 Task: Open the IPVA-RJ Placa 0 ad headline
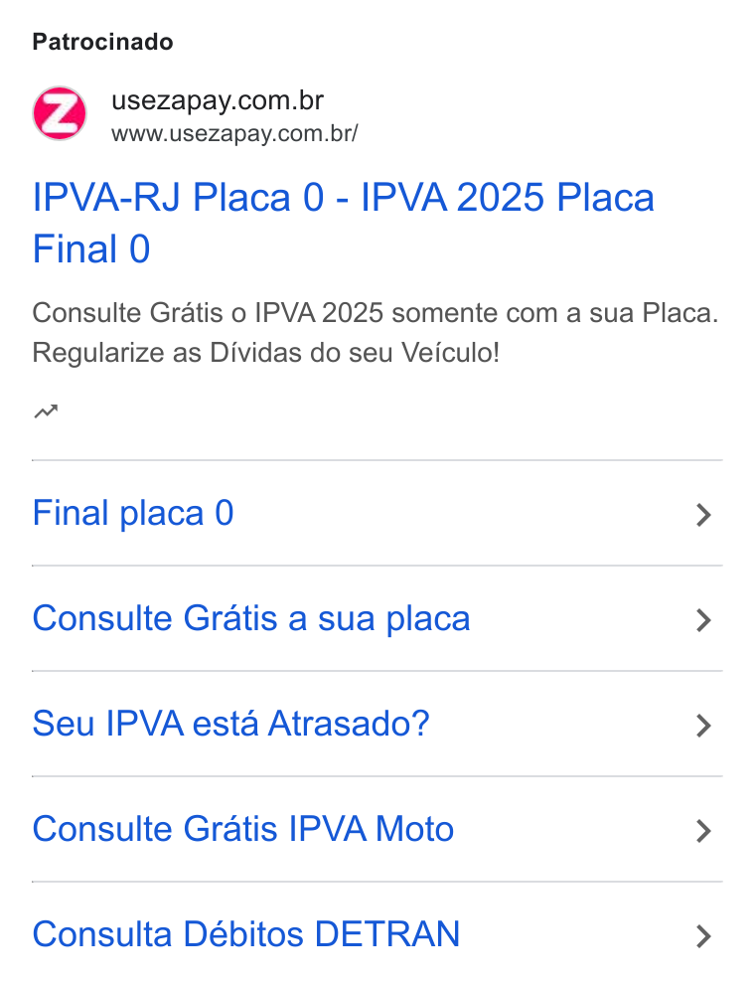coord(344,224)
